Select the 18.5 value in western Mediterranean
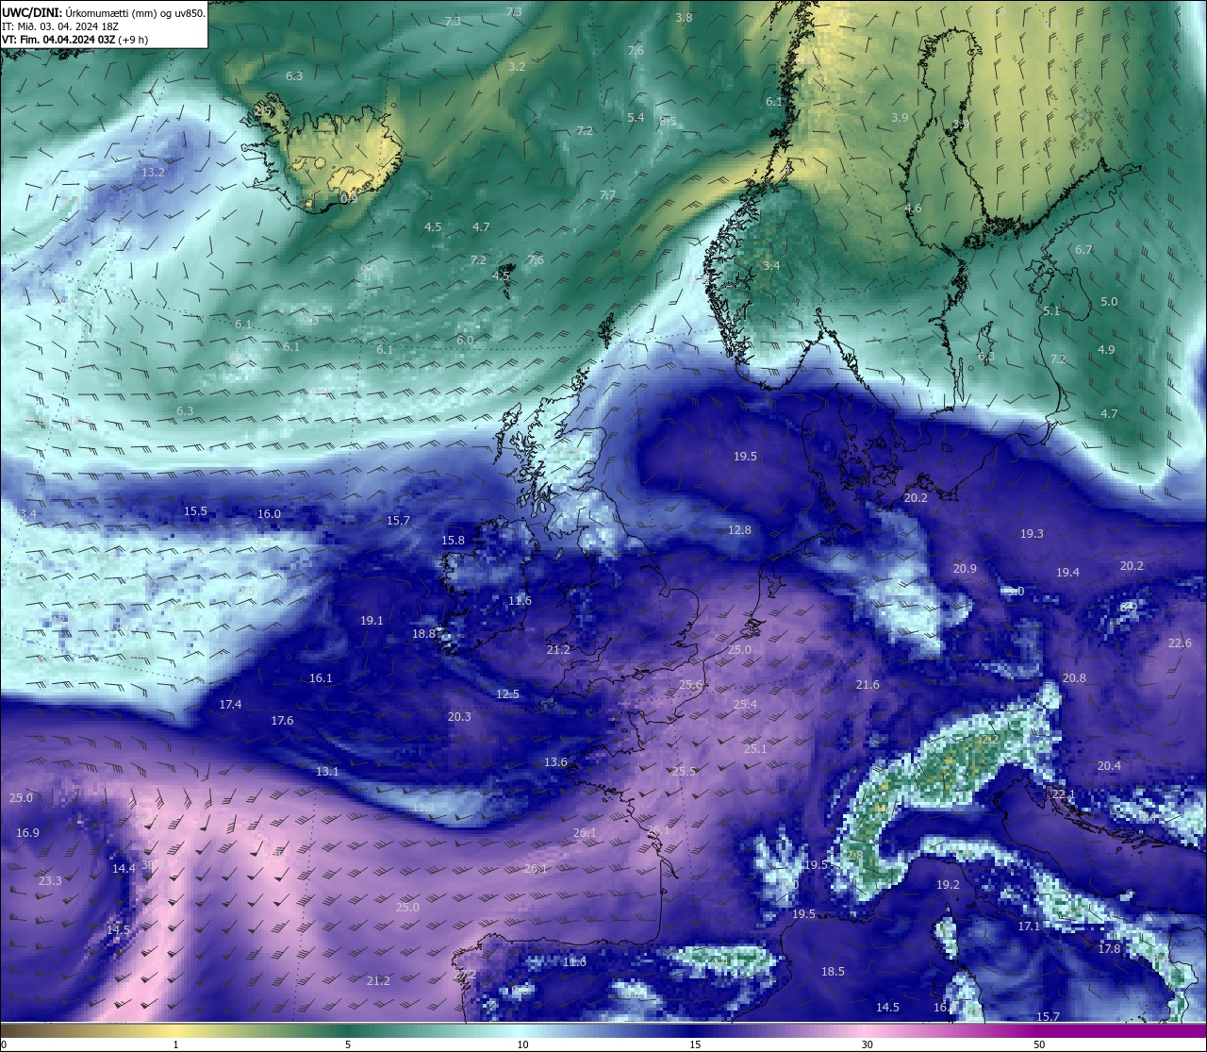Viewport: 1207px width, 1052px height. 833,972
